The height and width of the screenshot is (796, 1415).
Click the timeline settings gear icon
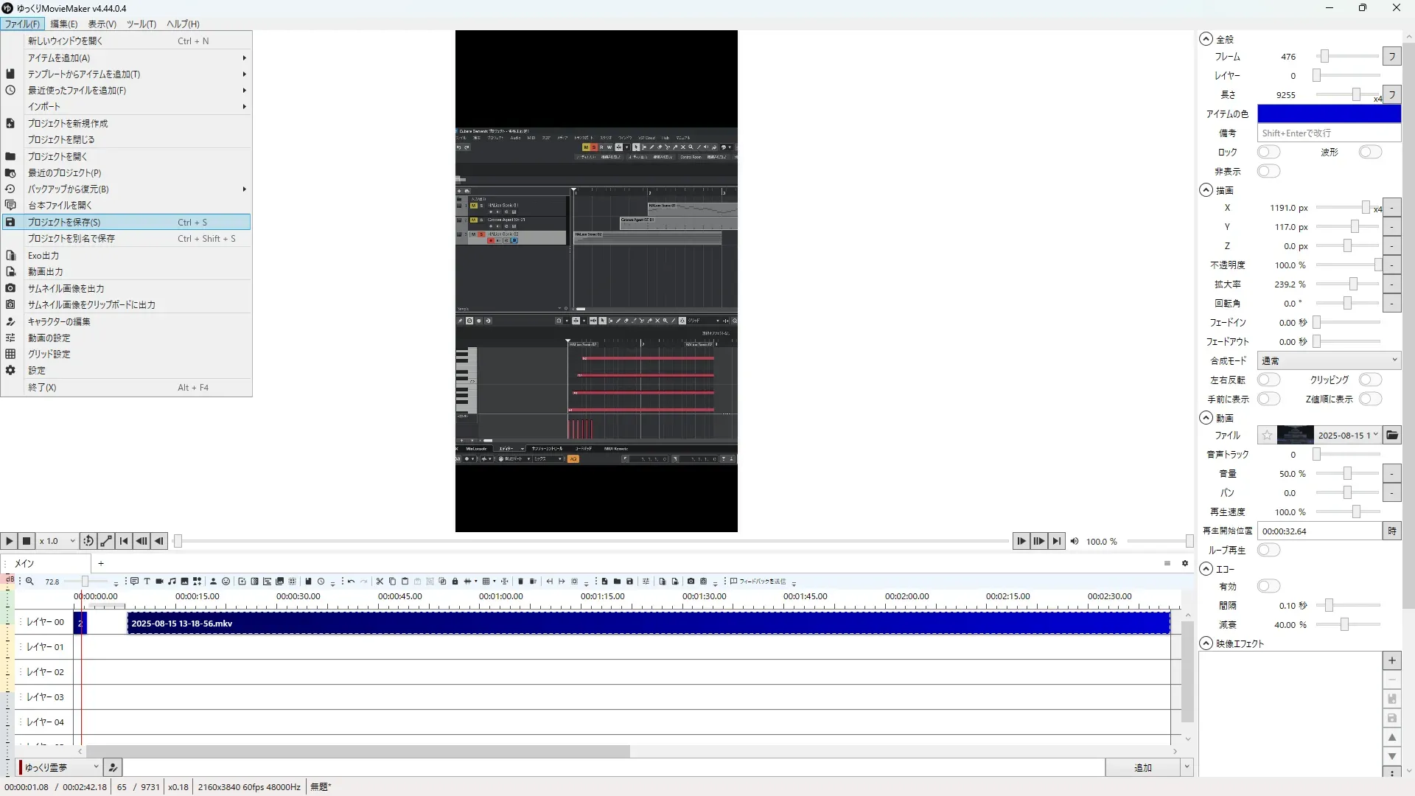[x=1185, y=563]
